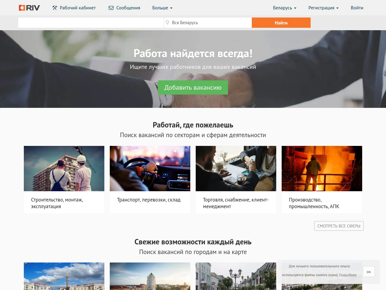
Task: Open the trade sector handshake photo
Action: pos(236,169)
